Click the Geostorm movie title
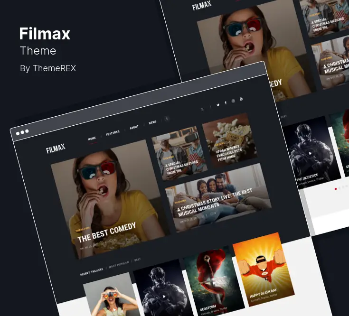This screenshot has width=349, height=316. (208, 308)
